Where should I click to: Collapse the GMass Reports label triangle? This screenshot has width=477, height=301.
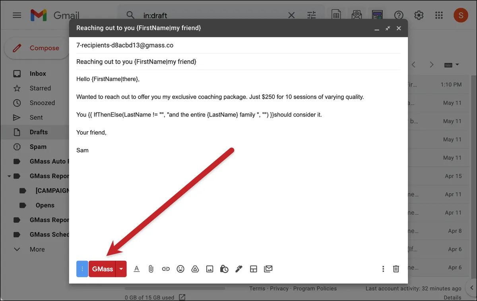click(9, 176)
